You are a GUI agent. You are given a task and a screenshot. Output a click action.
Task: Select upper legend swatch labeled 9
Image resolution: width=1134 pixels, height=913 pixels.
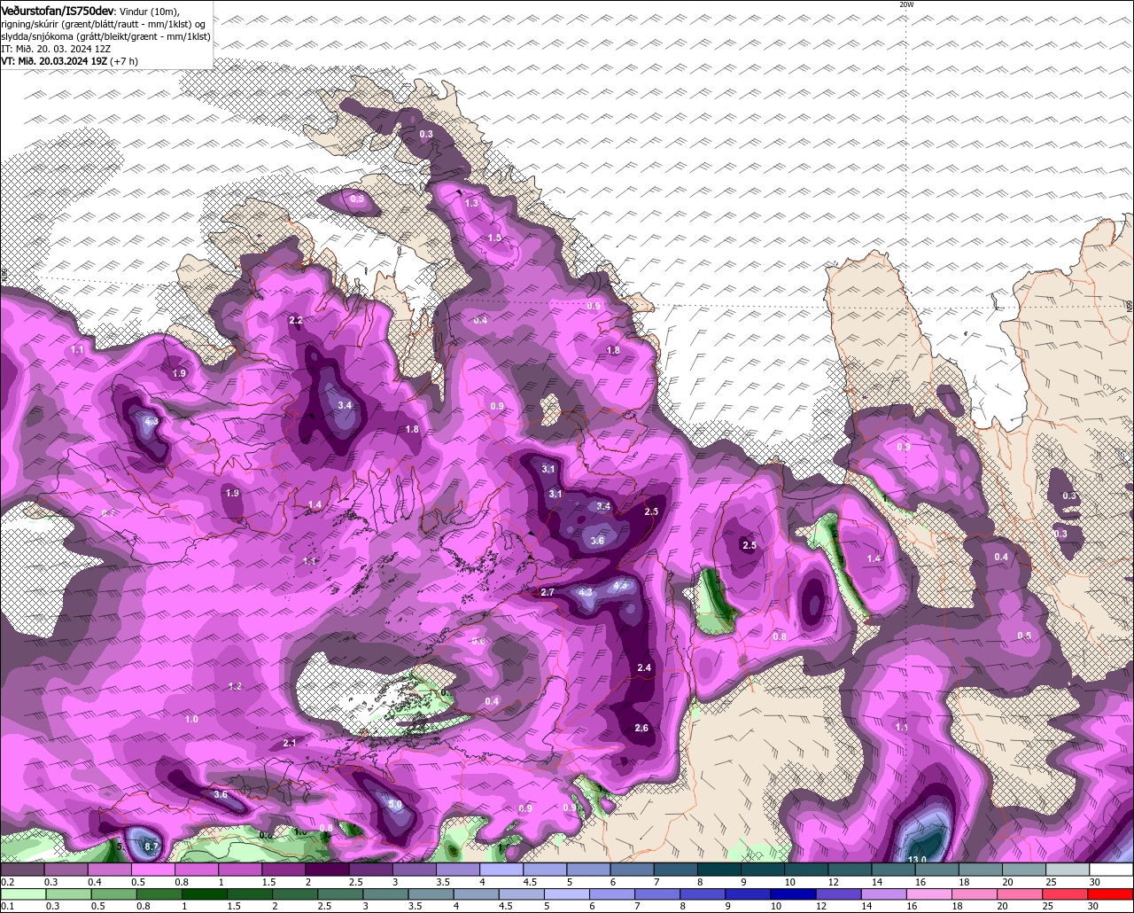pos(763,870)
